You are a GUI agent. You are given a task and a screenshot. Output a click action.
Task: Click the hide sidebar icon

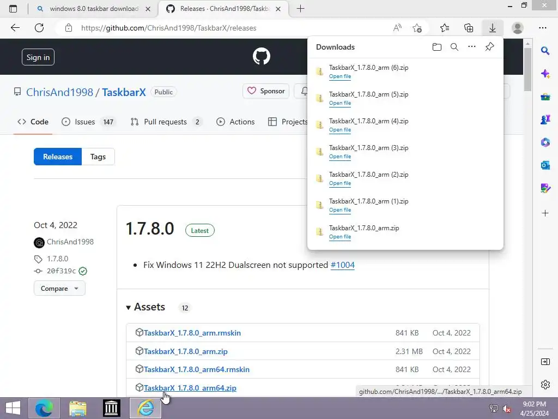coord(545,362)
